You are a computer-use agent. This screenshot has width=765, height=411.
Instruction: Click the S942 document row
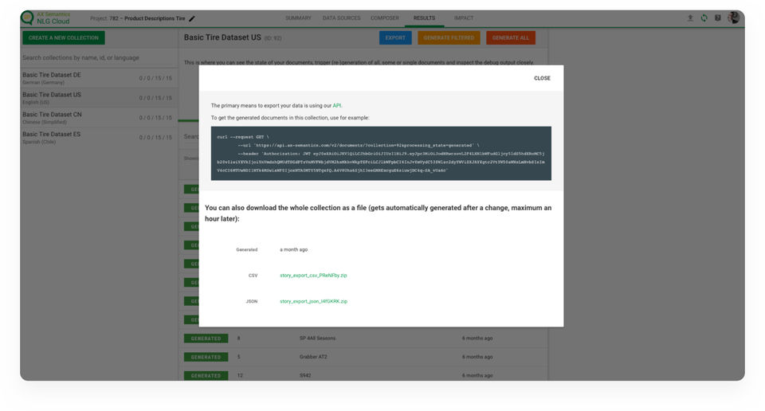click(365, 375)
